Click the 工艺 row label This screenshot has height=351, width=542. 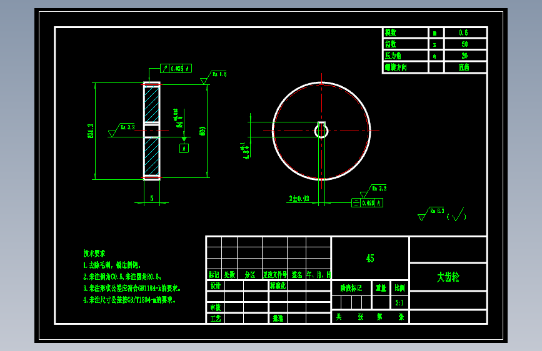click(x=216, y=318)
